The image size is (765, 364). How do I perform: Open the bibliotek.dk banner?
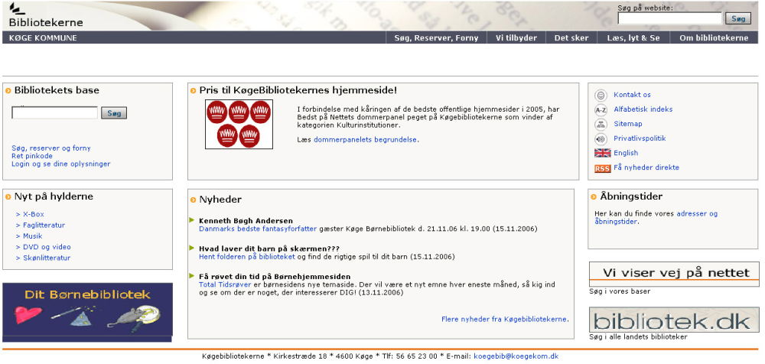674,319
